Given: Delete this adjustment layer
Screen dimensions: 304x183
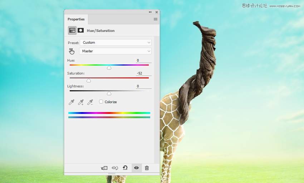Looking at the screenshot, I should click(x=147, y=168).
